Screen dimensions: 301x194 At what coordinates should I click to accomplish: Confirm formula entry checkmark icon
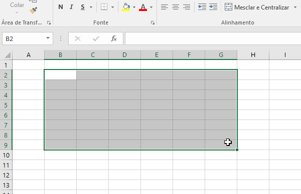96,38
